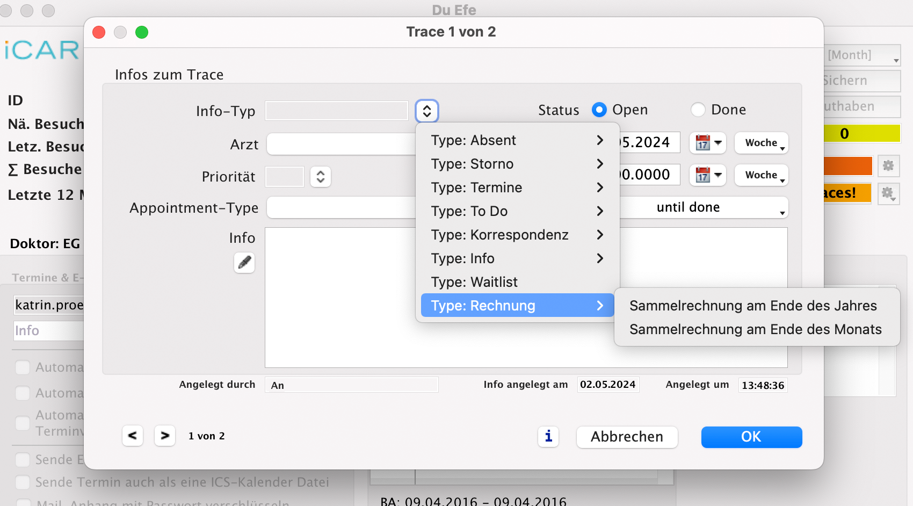Choose Sammelrechnung am Ende des Monats
This screenshot has height=506, width=913.
click(x=755, y=329)
